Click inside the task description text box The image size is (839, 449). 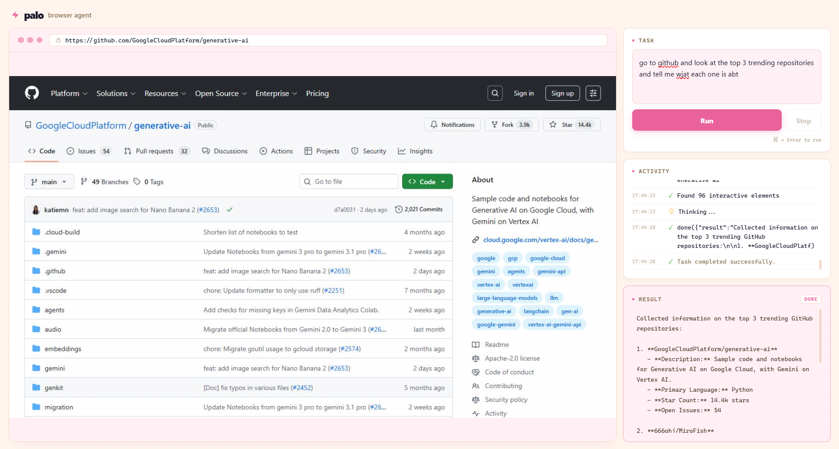coord(726,77)
